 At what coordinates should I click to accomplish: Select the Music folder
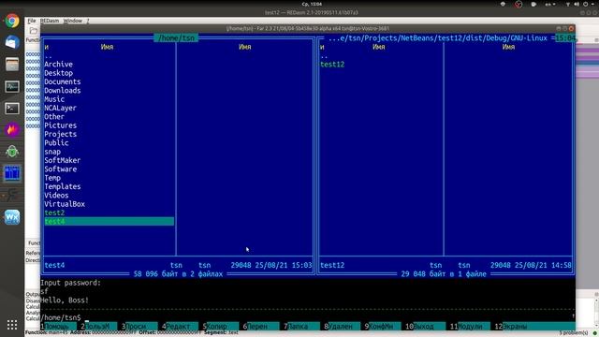[54, 99]
